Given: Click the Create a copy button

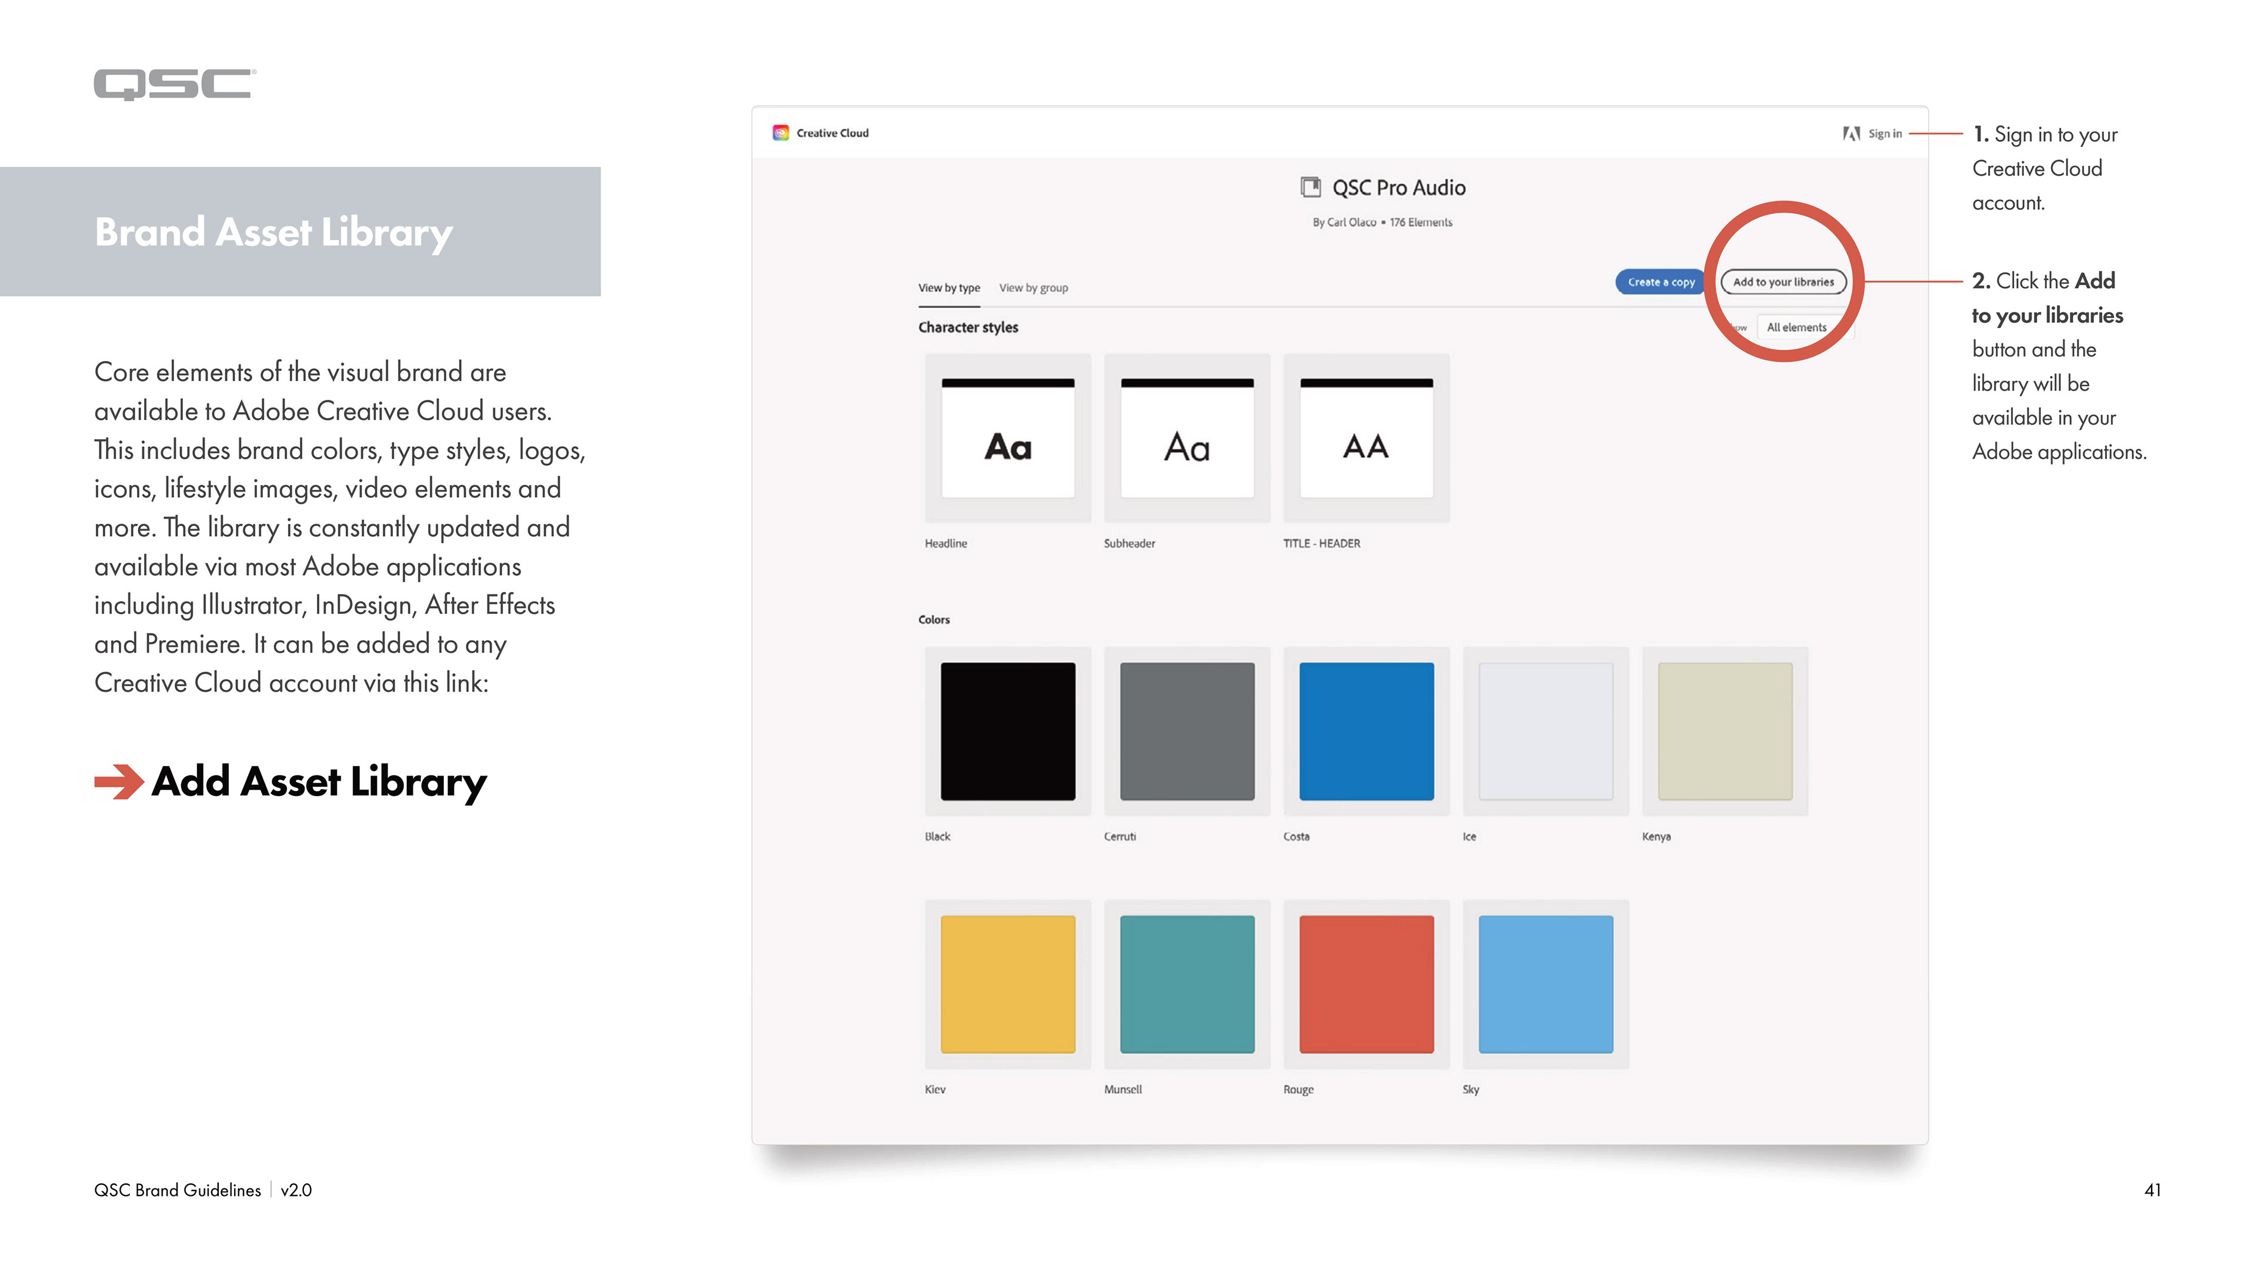Looking at the screenshot, I should [1660, 282].
